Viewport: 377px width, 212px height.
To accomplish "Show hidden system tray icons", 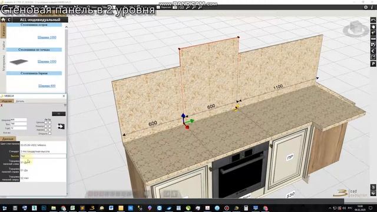I will [x=330, y=208].
